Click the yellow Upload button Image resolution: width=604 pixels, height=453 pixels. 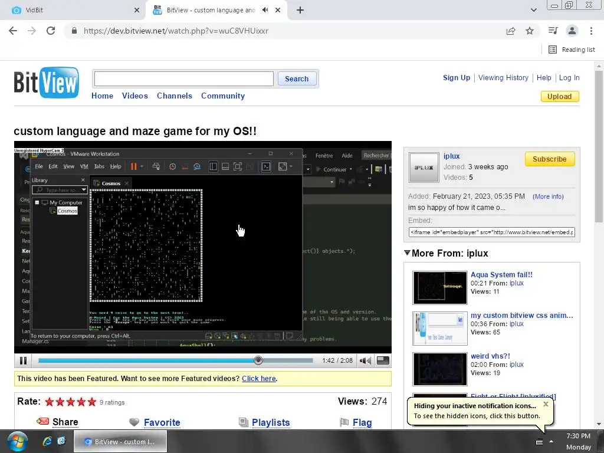click(560, 96)
